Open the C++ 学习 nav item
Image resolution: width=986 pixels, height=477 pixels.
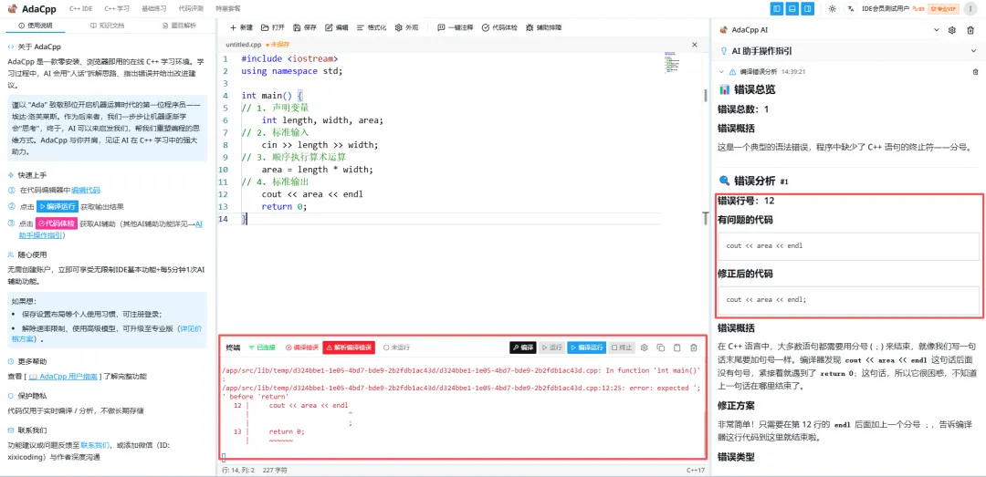[x=117, y=9]
